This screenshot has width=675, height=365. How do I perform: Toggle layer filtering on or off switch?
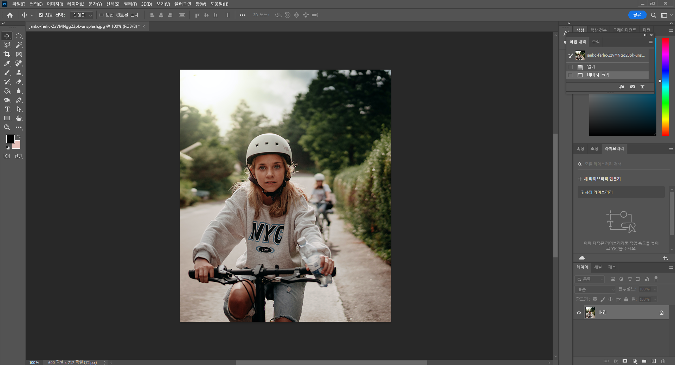(x=656, y=278)
